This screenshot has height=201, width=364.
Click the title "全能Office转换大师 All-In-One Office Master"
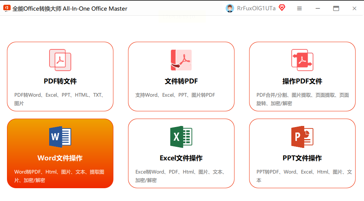pos(70,8)
